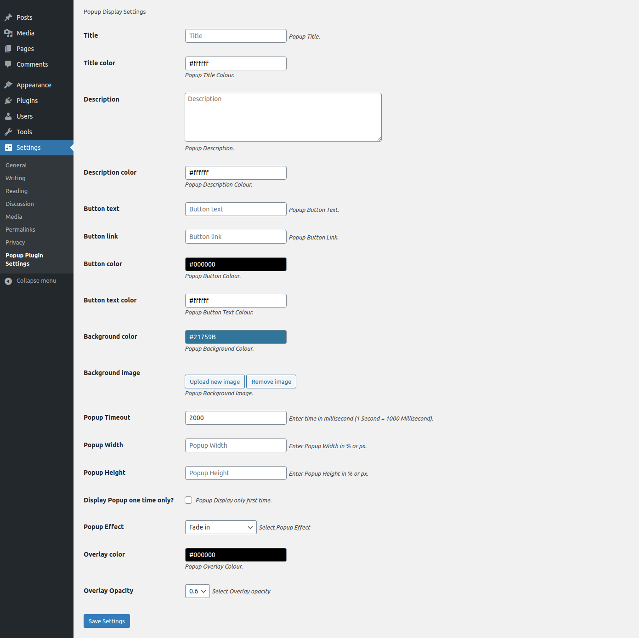Click Remove image button

coord(271,382)
